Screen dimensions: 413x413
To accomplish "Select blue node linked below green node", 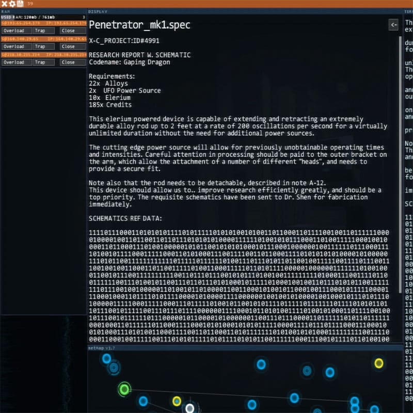I will click(x=143, y=401).
